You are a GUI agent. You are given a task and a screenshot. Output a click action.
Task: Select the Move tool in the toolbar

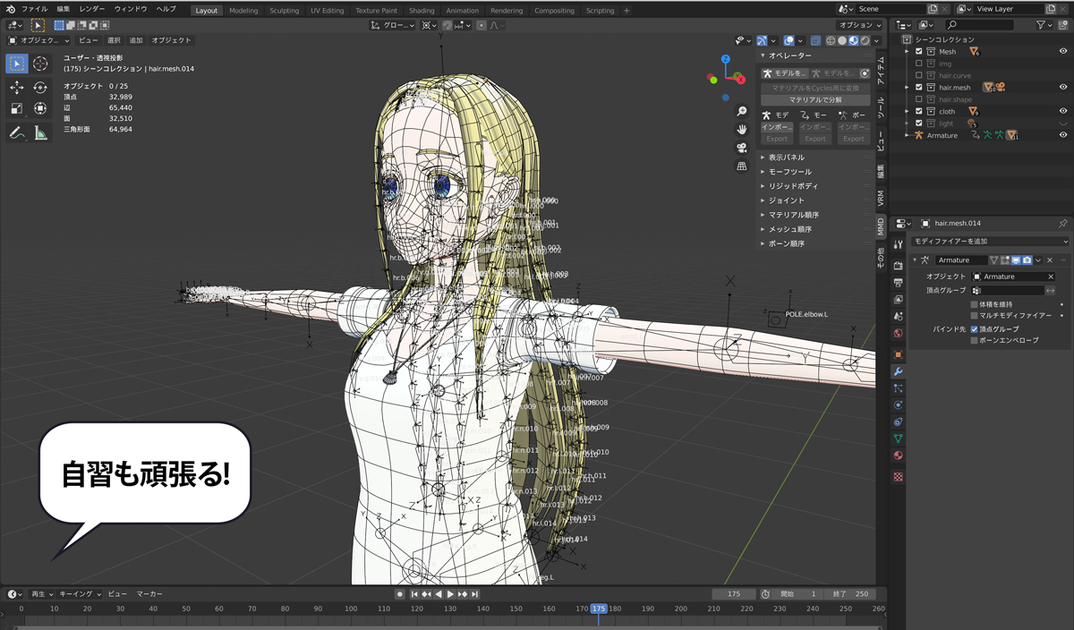pos(17,88)
